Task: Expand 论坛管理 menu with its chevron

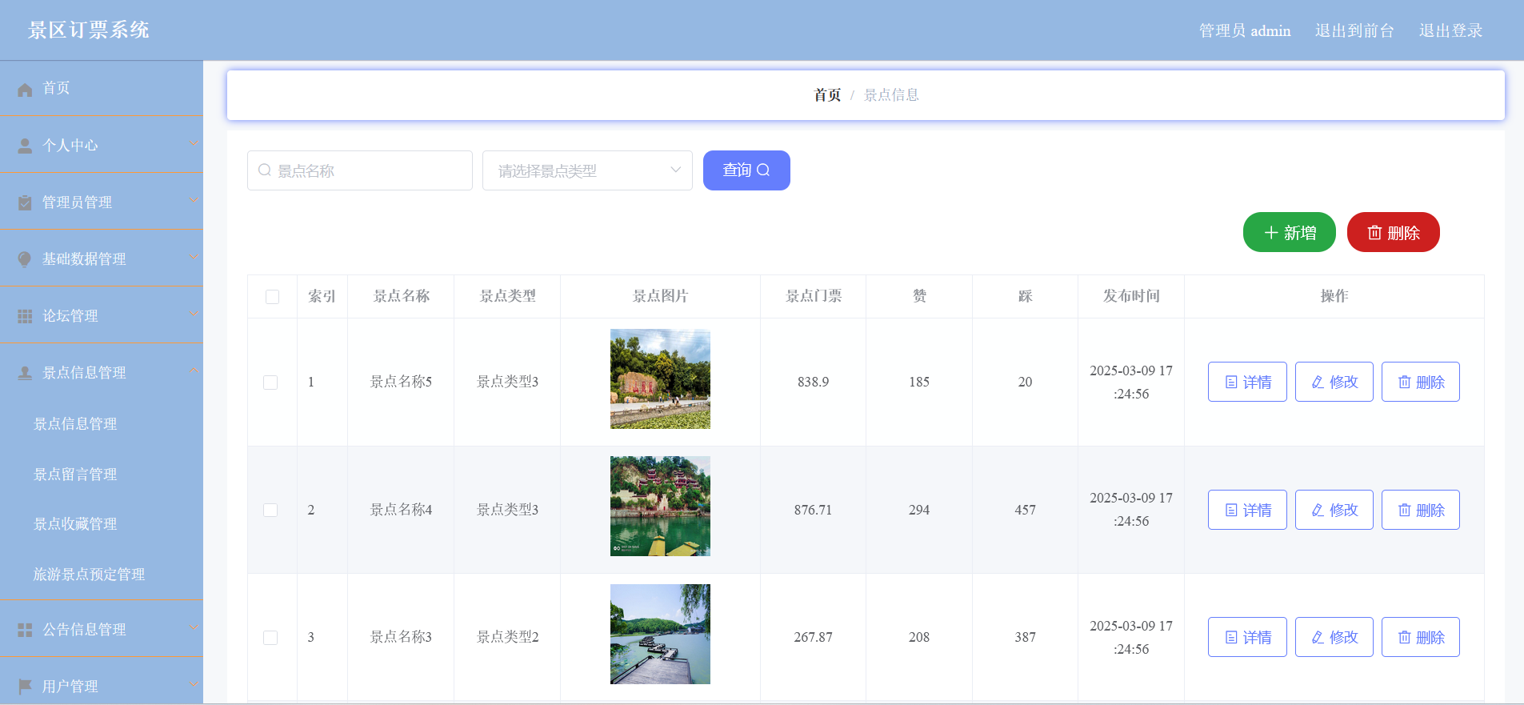Action: pyautogui.click(x=194, y=314)
